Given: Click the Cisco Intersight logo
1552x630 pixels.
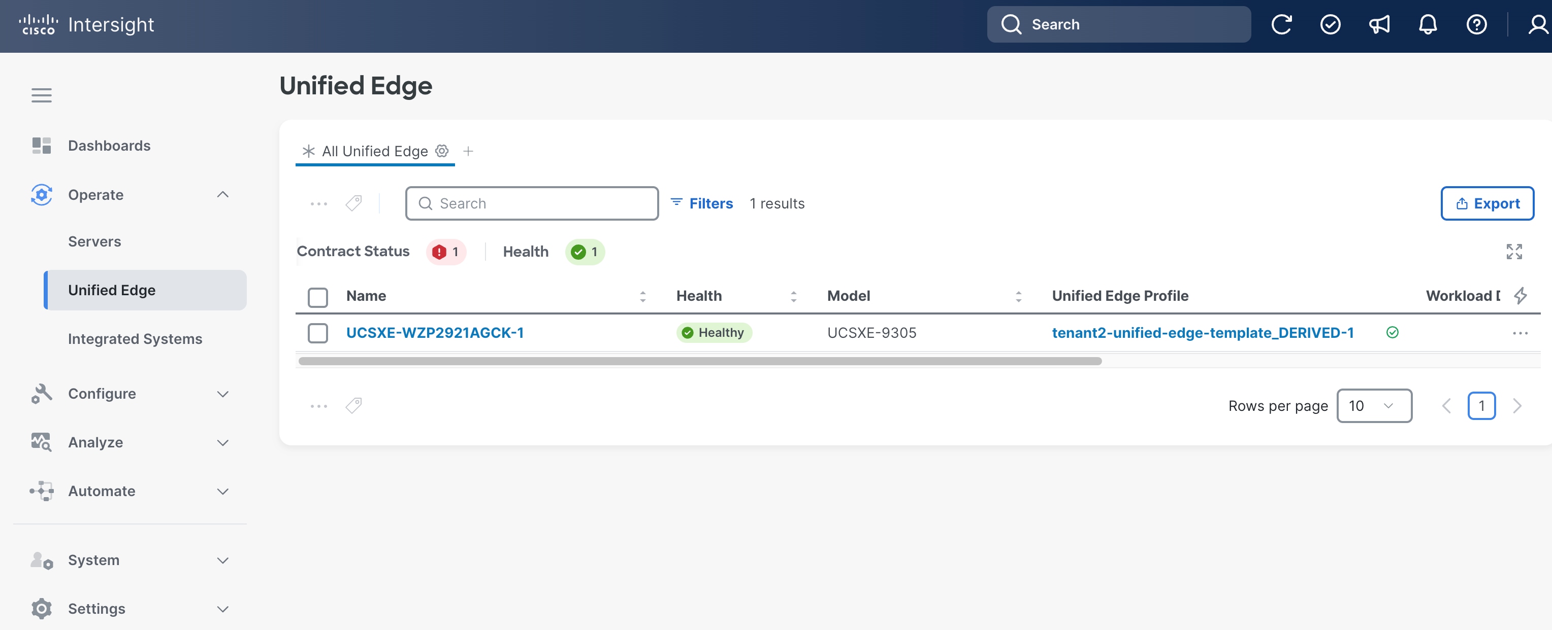Looking at the screenshot, I should pos(87,25).
